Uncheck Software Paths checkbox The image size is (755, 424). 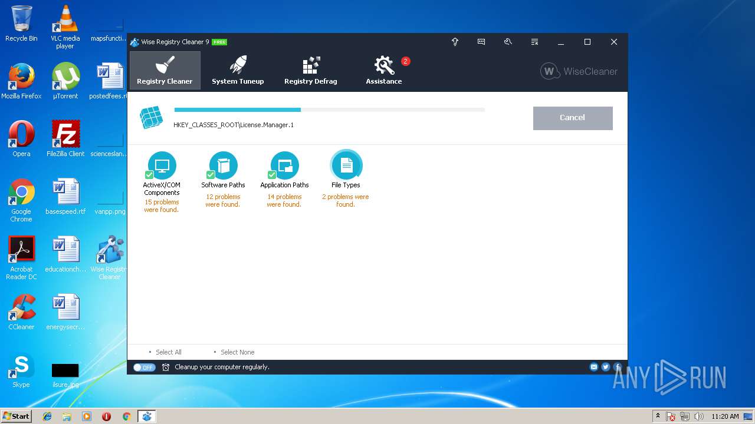click(211, 175)
